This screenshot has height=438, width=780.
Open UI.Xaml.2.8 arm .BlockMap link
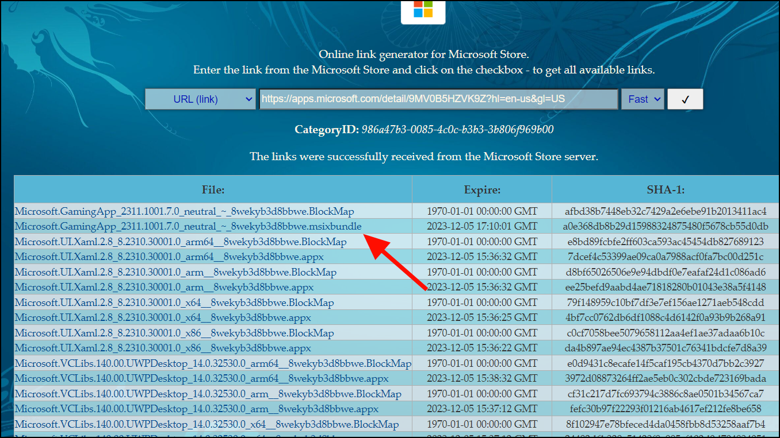tap(175, 272)
